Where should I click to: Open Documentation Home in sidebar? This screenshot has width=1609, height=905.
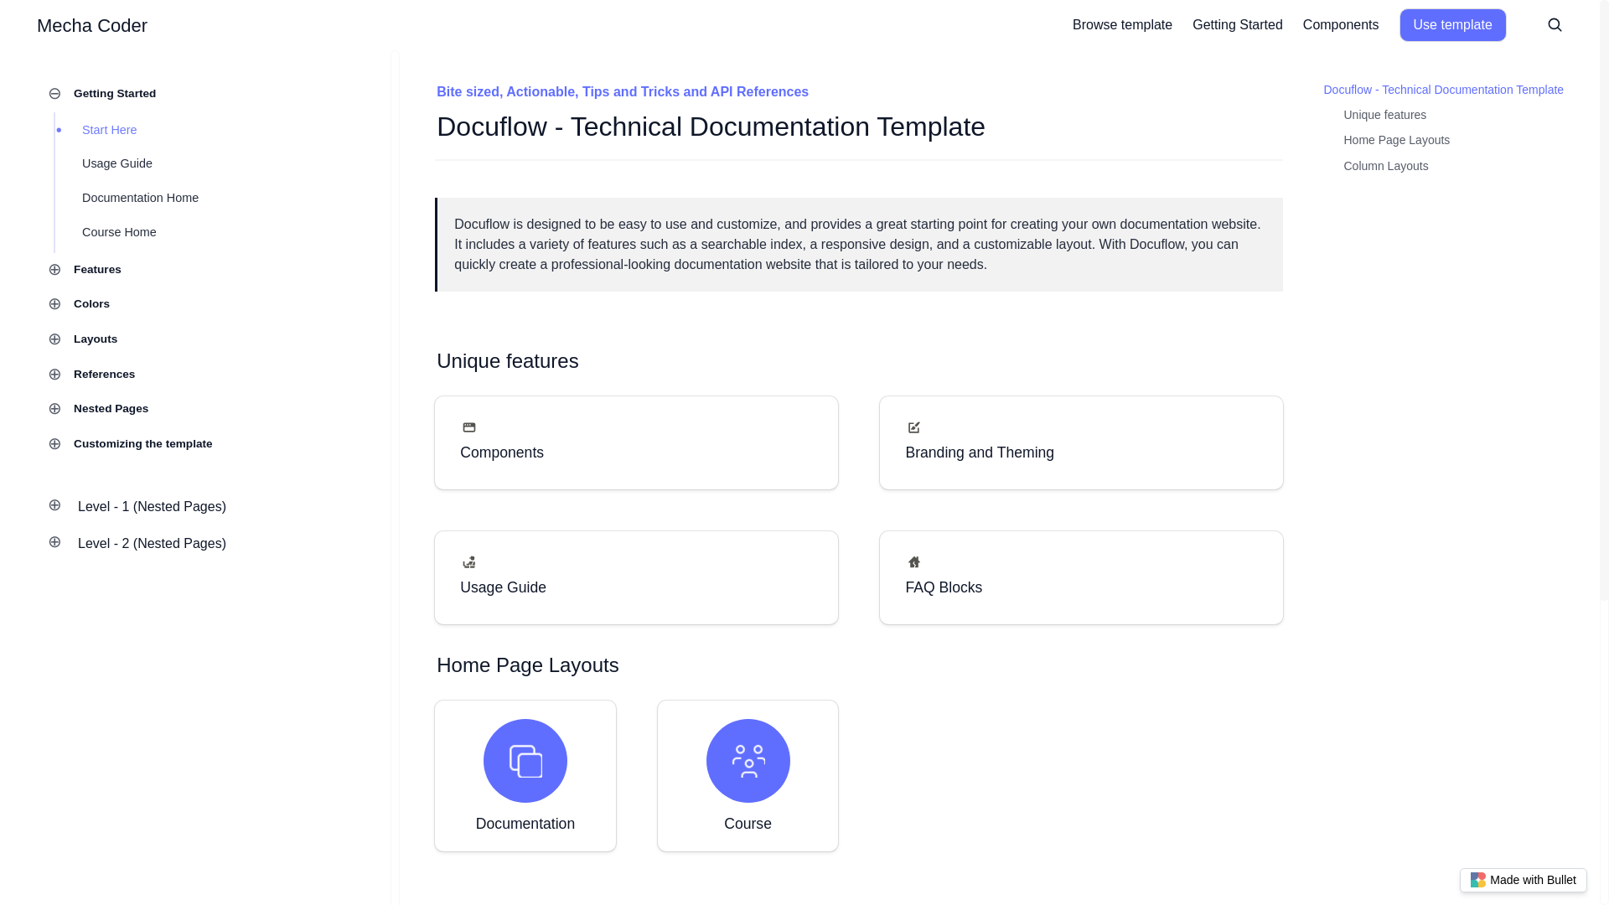(140, 198)
